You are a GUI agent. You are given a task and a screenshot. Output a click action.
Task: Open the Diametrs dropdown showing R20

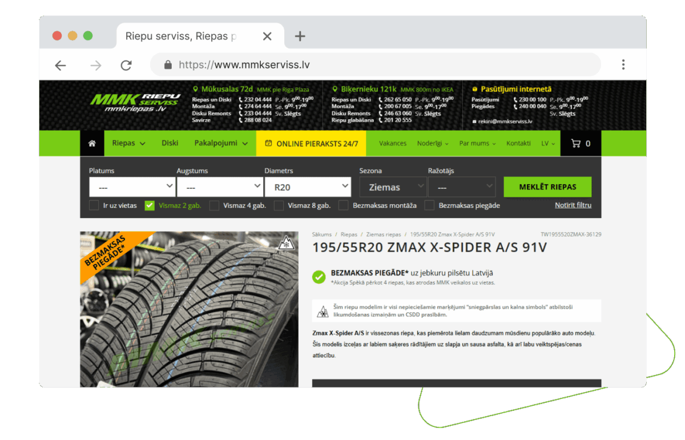308,187
